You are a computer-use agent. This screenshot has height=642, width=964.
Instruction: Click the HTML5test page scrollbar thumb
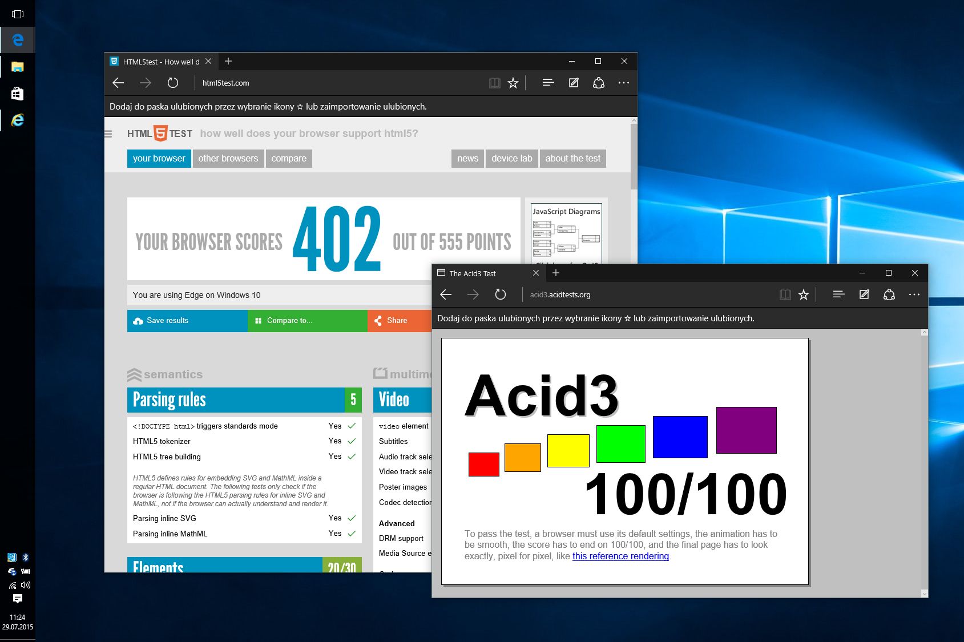(634, 156)
